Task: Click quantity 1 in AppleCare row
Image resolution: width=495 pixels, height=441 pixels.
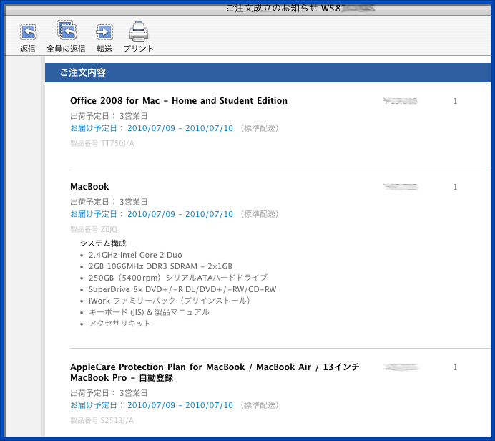Action: click(x=455, y=367)
